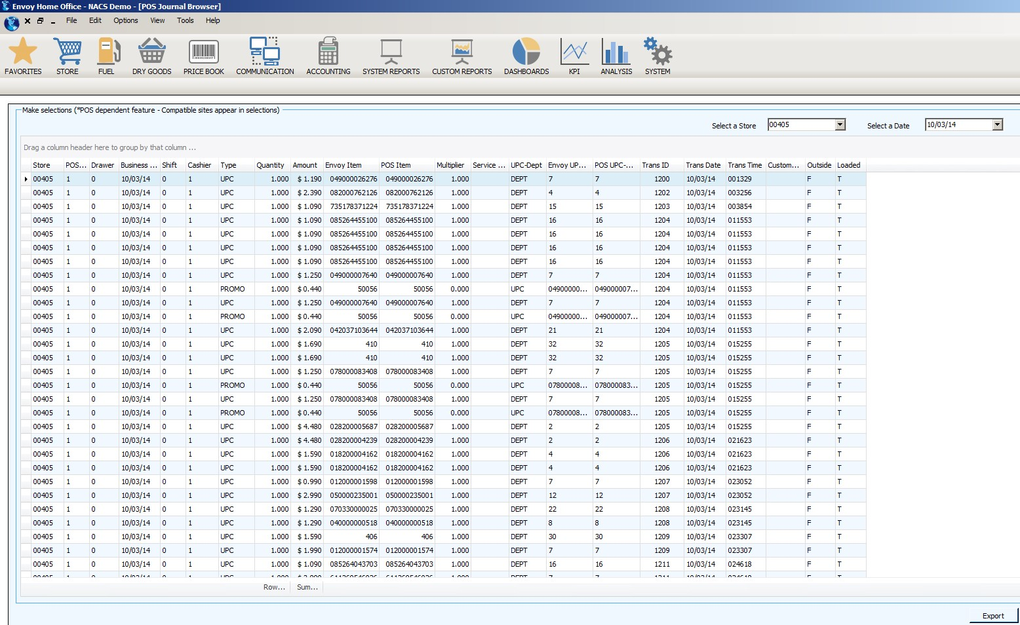Screen dimensions: 1020x625
Task: Open the Accounting module
Action: pyautogui.click(x=328, y=55)
